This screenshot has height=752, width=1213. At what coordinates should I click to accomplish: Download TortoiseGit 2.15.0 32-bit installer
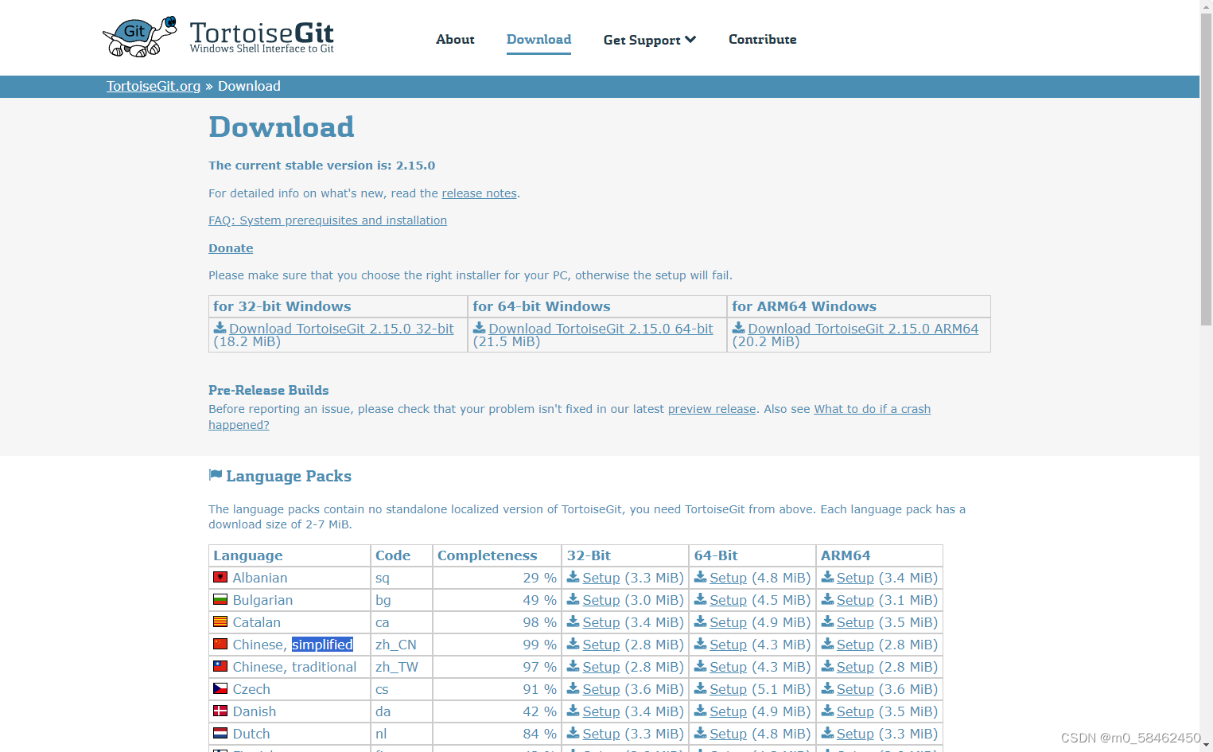tap(341, 329)
